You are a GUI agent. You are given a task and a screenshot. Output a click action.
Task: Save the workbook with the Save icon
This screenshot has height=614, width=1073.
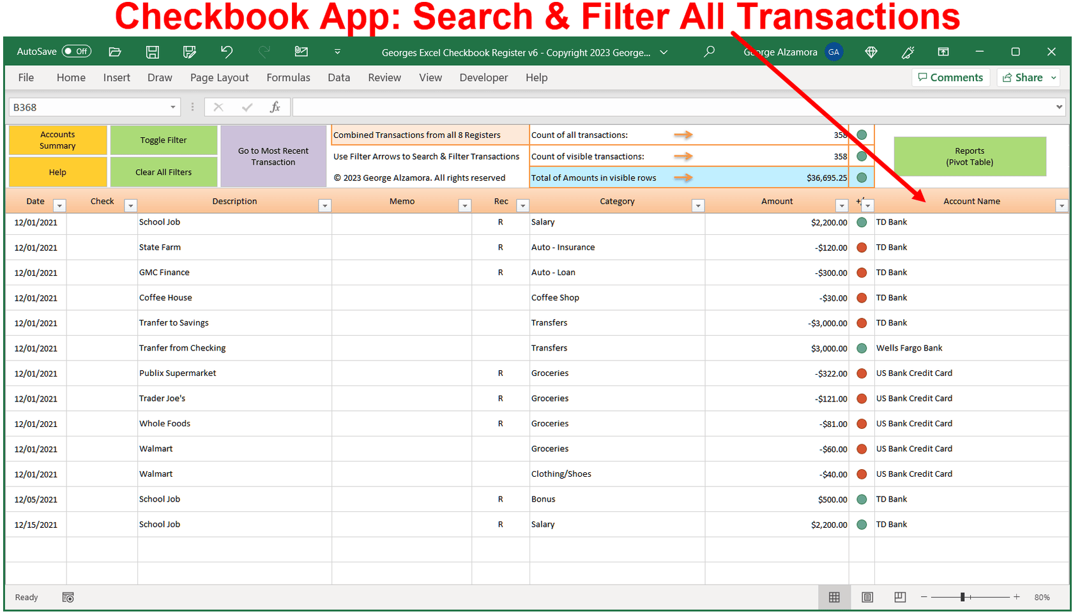pos(152,52)
